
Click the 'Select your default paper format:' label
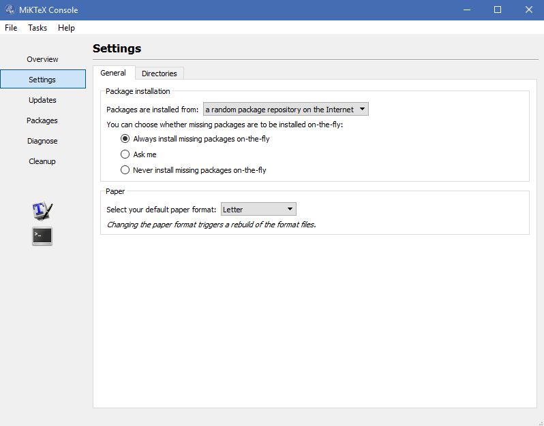162,210
